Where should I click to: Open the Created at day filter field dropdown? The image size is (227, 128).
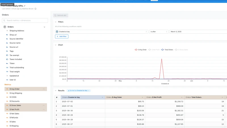click(x=102, y=32)
